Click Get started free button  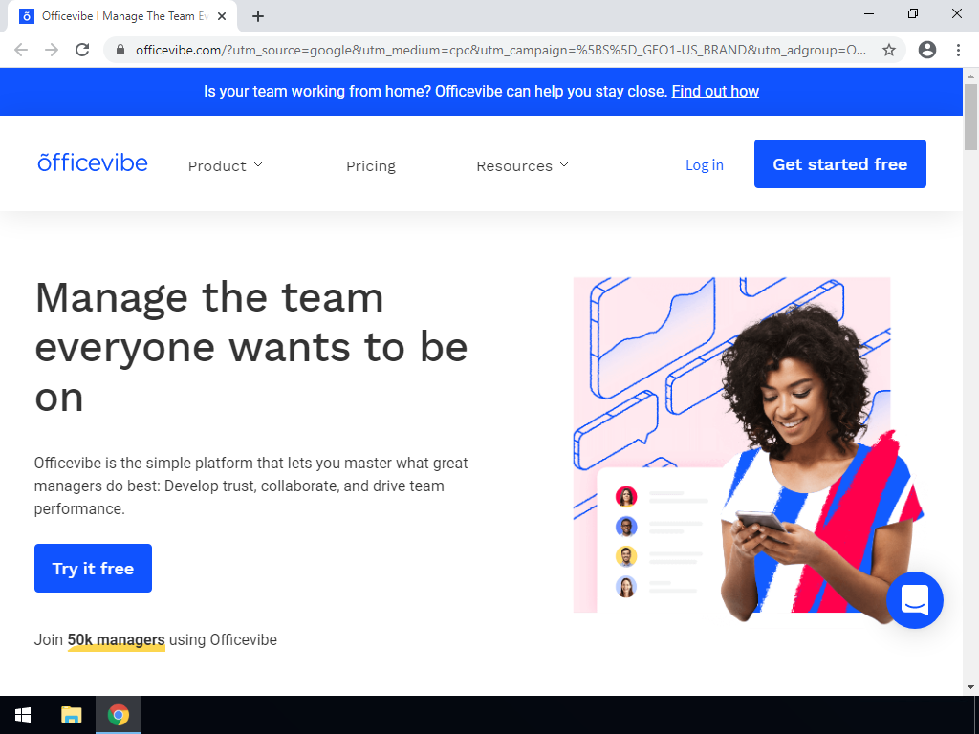point(839,163)
